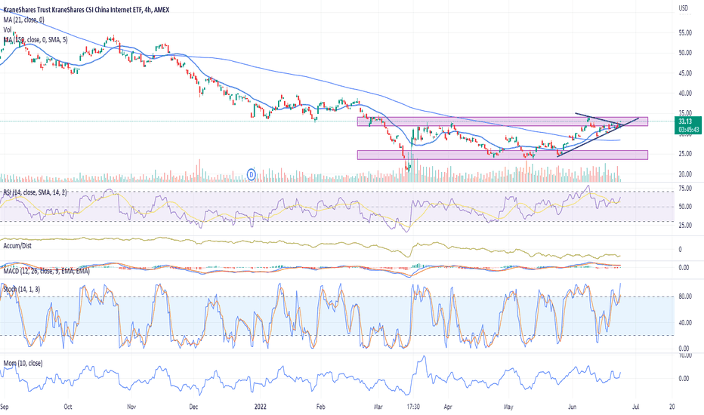Select the MACD (12, 26, close, 9) label

(46, 271)
